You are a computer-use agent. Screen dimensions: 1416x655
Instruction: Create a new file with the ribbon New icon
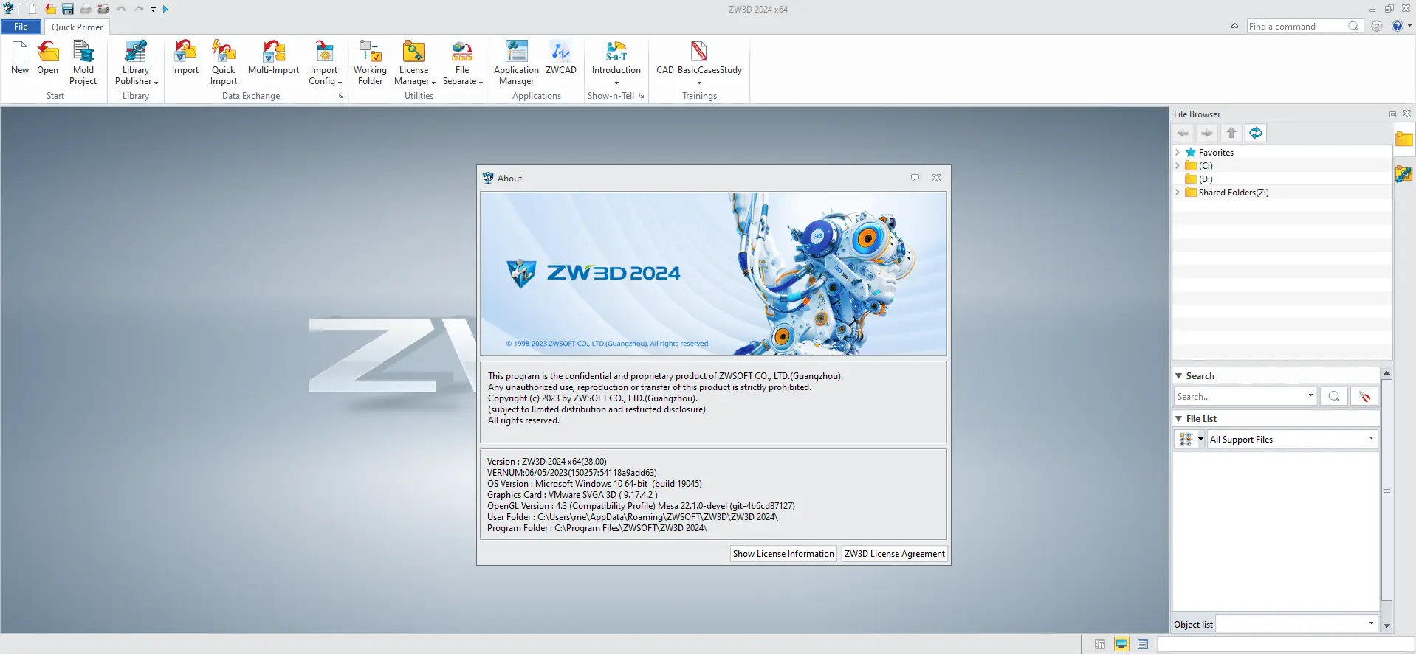click(20, 58)
